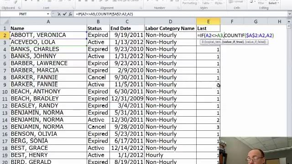Select row 14 header

(5, 120)
